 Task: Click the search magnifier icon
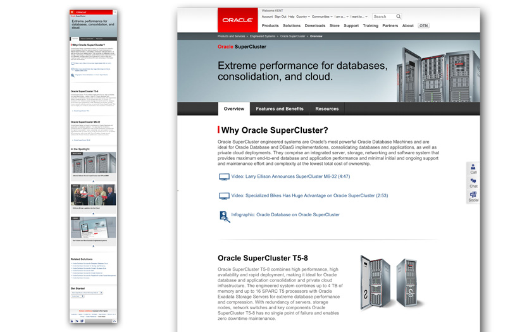[399, 16]
